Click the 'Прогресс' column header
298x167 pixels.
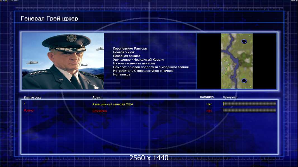[230, 97]
